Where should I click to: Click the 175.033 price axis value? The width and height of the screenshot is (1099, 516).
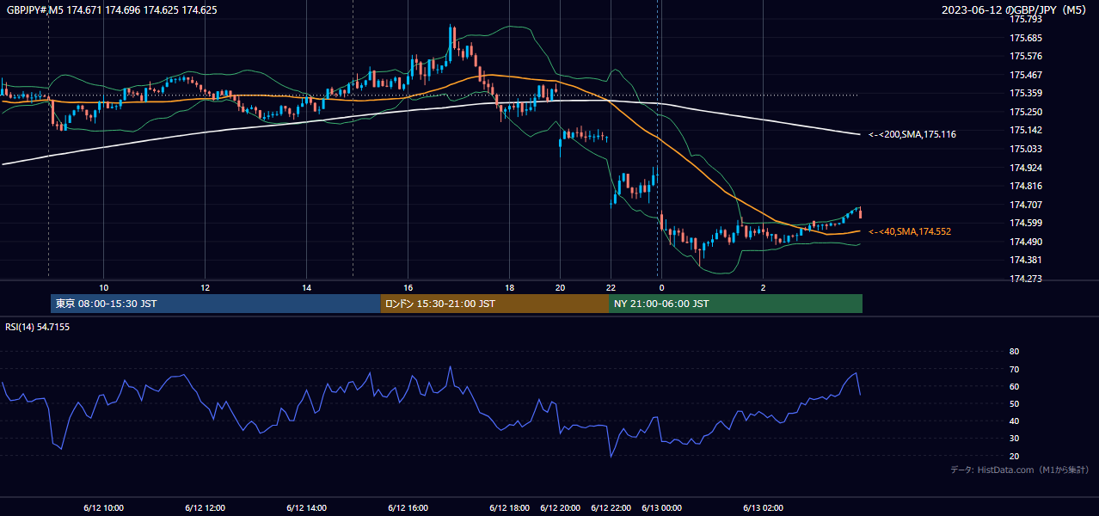[x=1025, y=149]
